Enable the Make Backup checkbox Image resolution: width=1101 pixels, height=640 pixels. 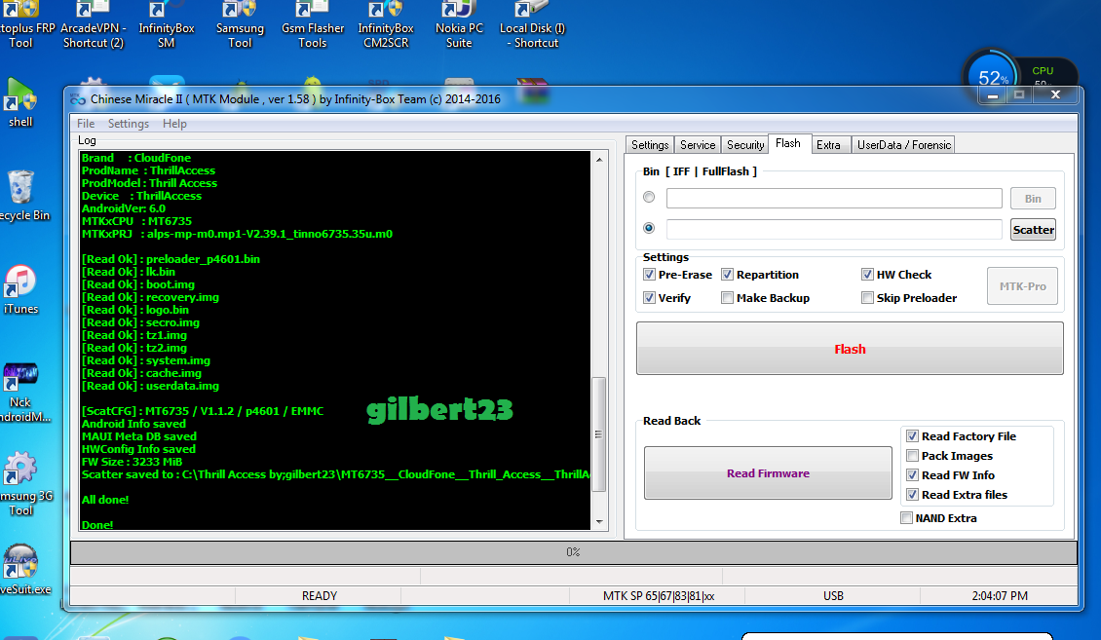pos(727,297)
